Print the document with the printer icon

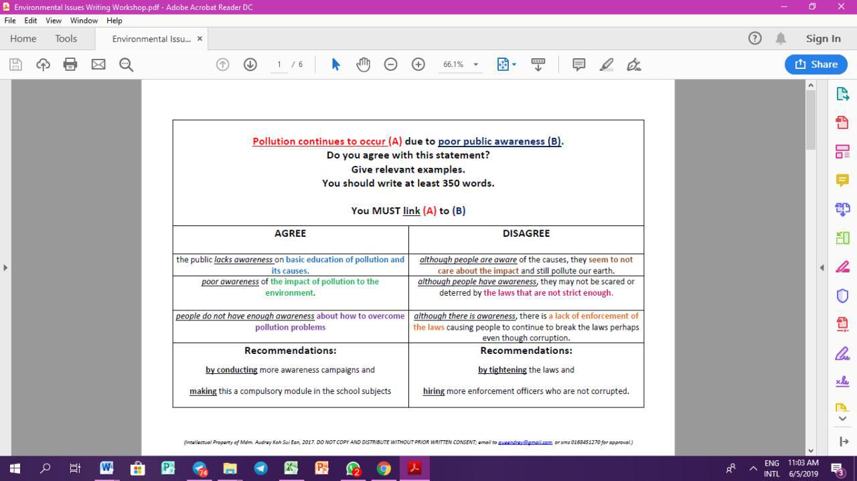(x=70, y=64)
